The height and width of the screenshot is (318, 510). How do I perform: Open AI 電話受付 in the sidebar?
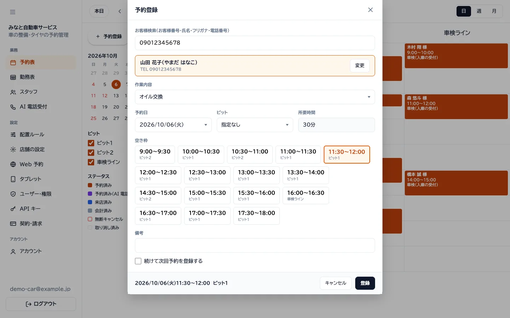[x=41, y=107]
